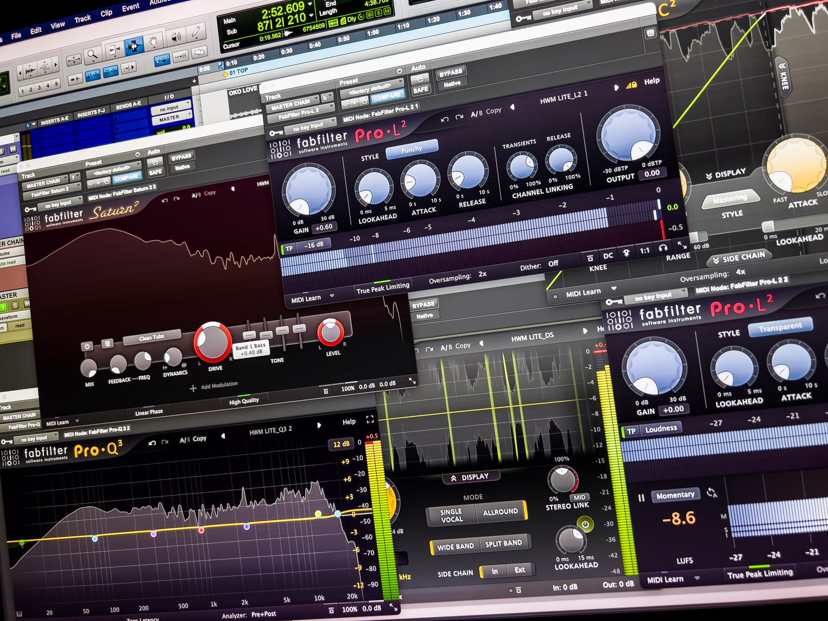Open the View menu

(x=58, y=25)
